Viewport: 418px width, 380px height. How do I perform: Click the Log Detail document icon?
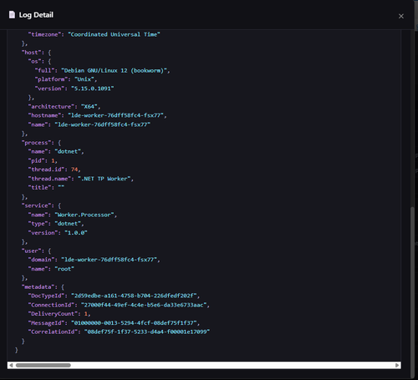click(x=12, y=14)
